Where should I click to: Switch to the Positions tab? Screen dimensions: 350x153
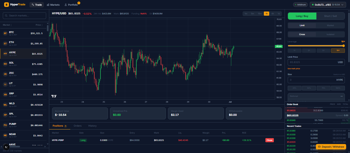click(x=60, y=126)
